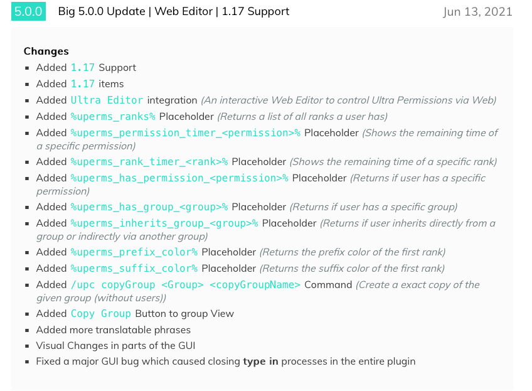Click the Jun 13, 2021 date
Viewport: 532px width, 391px height.
coord(477,12)
